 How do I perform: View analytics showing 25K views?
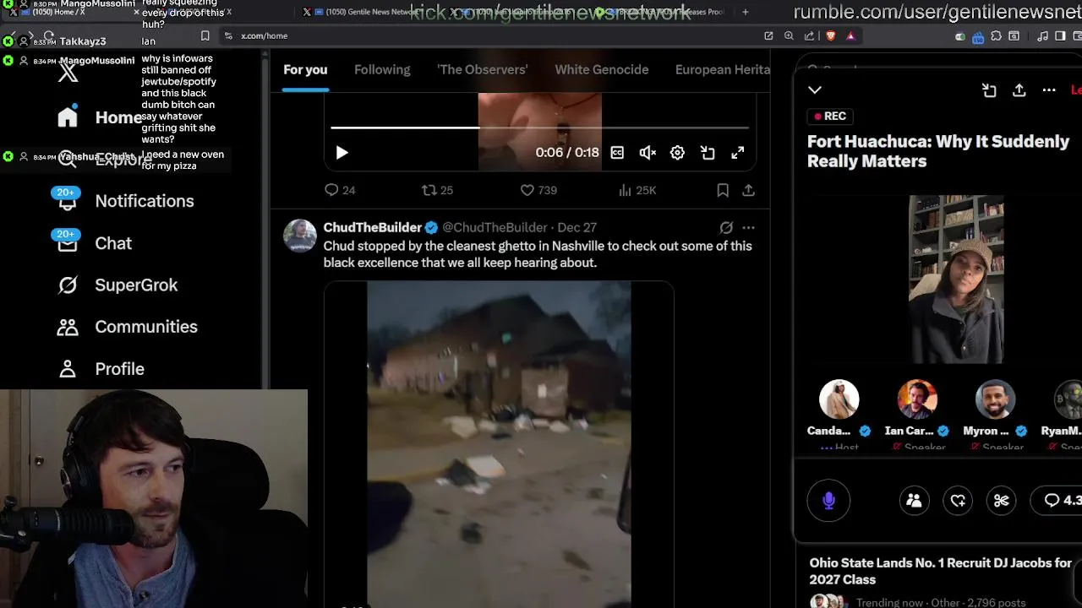point(637,190)
